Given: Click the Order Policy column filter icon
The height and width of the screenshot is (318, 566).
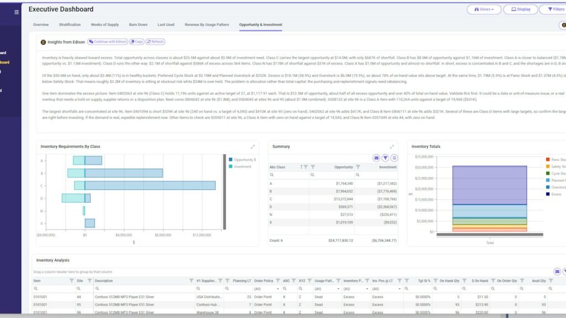Looking at the screenshot, I should pyautogui.click(x=277, y=280).
